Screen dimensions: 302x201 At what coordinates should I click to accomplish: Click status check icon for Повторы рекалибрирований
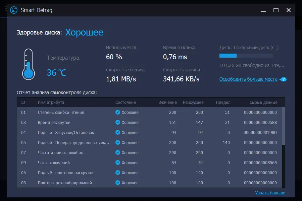click(118, 183)
